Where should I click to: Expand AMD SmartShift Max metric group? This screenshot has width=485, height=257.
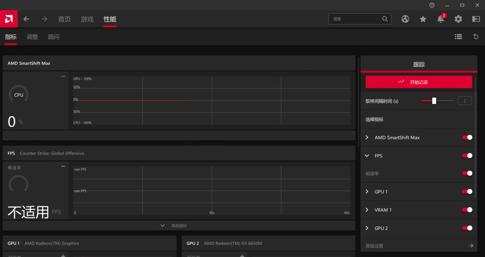pos(367,137)
